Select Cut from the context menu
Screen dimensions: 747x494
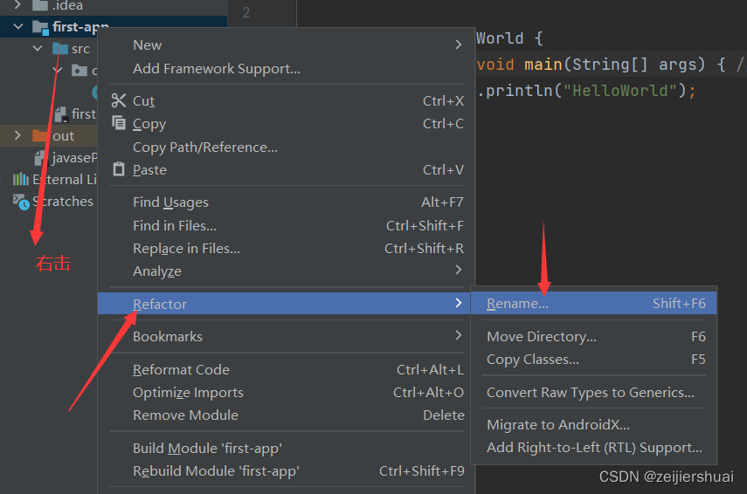(x=286, y=101)
